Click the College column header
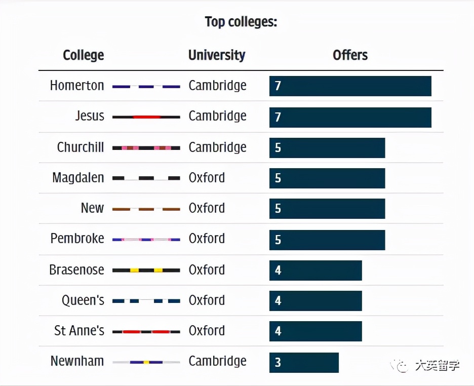The width and height of the screenshot is (474, 386). click(x=84, y=55)
